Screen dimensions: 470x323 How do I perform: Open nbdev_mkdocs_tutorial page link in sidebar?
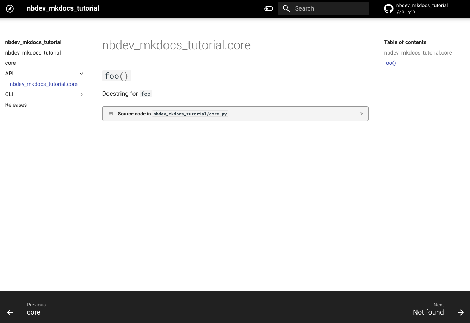pos(33,53)
